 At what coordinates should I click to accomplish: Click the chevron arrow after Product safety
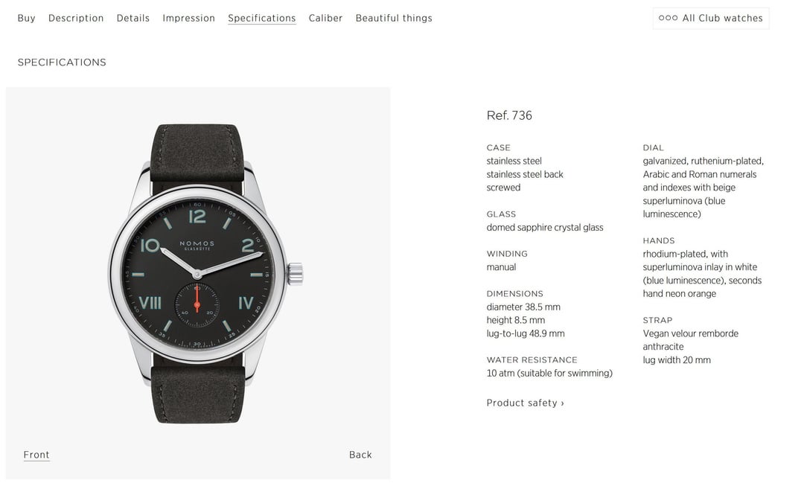pos(563,403)
